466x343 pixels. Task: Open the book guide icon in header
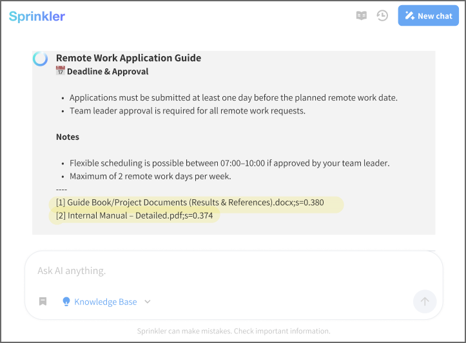362,15
